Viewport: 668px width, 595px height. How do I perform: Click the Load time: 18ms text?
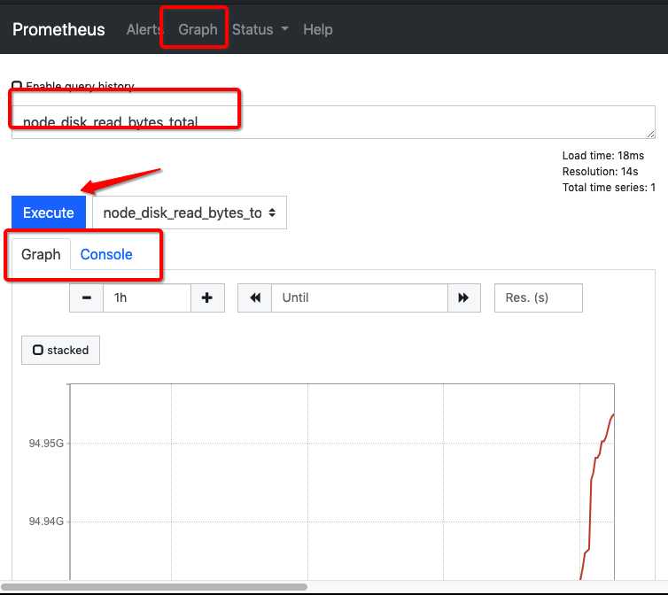pos(602,156)
